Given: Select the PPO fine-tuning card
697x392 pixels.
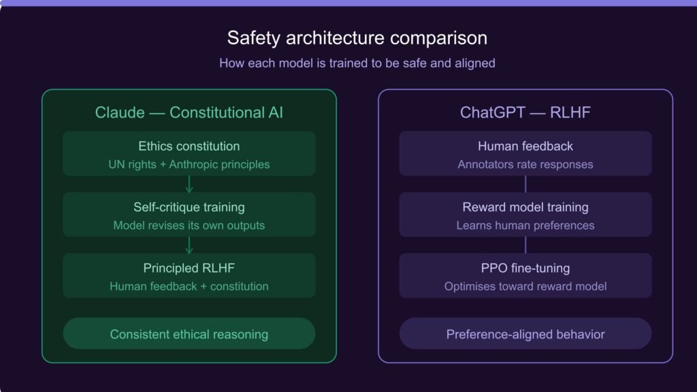Looking at the screenshot, I should 525,275.
